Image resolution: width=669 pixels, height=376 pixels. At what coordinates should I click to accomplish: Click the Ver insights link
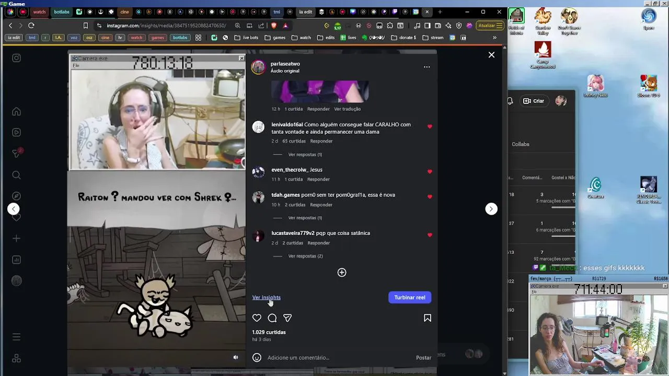click(x=266, y=297)
